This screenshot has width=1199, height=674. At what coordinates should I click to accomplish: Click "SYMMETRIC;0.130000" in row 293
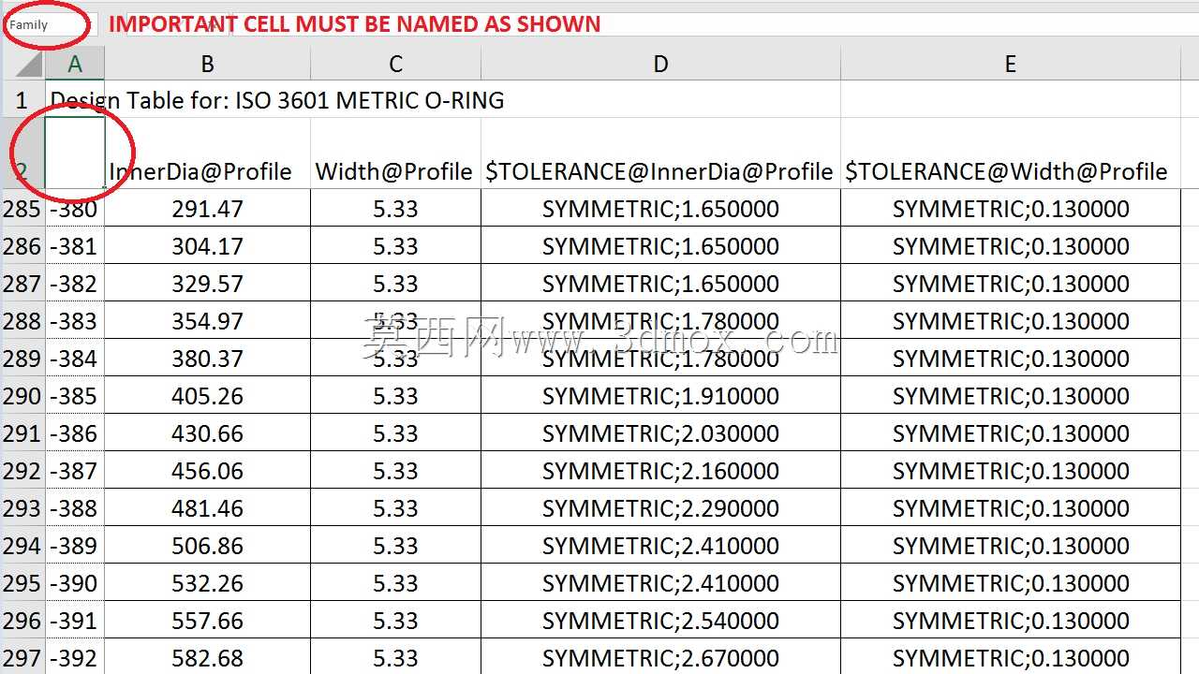coord(1010,507)
